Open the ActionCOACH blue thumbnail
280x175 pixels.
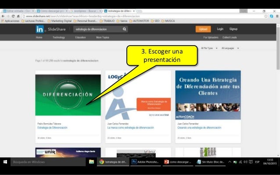click(x=208, y=95)
